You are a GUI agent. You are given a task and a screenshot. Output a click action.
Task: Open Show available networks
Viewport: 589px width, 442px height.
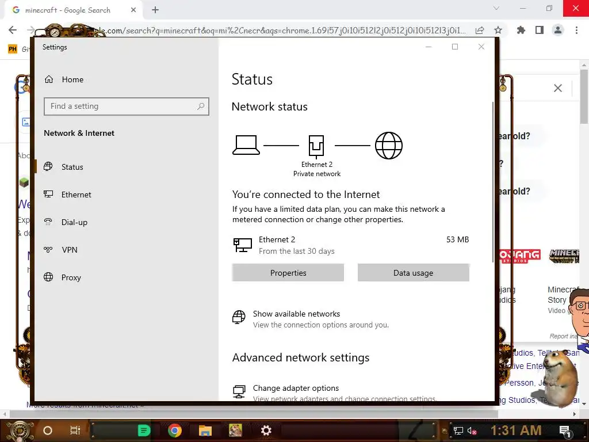pos(296,314)
